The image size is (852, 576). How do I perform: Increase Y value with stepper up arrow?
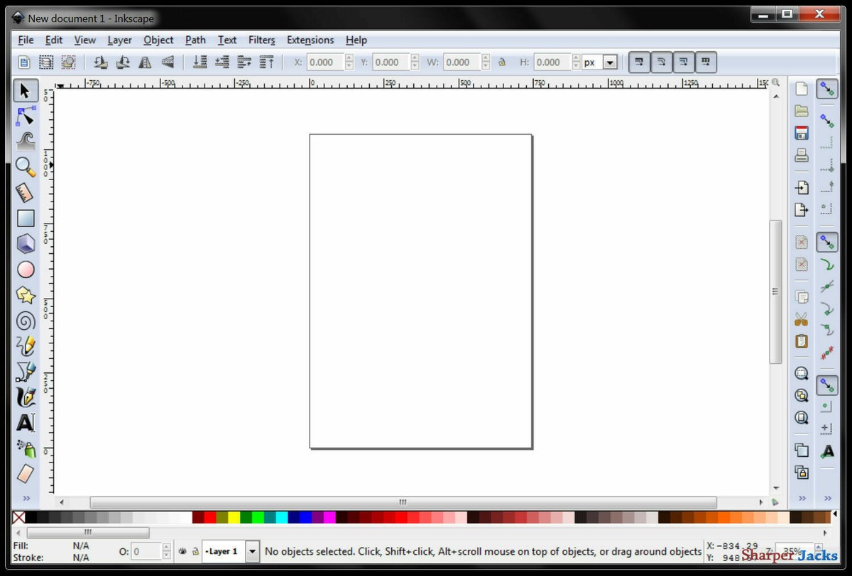point(414,59)
